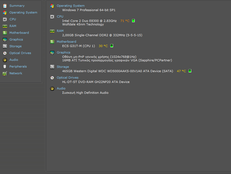Click the 16MB ATI graphics adapter line

[117, 60]
